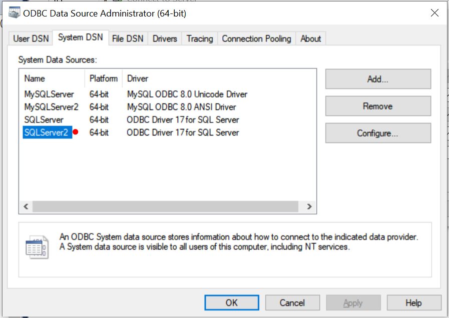449x318 pixels.
Task: Click SQLServer2 row's ODBC Driver 17 cell
Action: [183, 132]
